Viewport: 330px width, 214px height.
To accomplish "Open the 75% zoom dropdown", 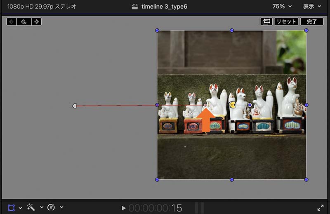I will (x=282, y=7).
